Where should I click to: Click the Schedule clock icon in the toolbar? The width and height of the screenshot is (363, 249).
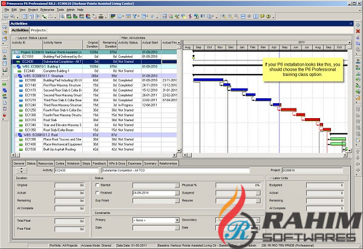click(171, 16)
